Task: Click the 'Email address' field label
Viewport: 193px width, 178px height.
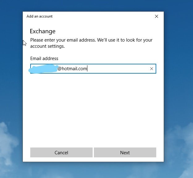Action: click(44, 59)
